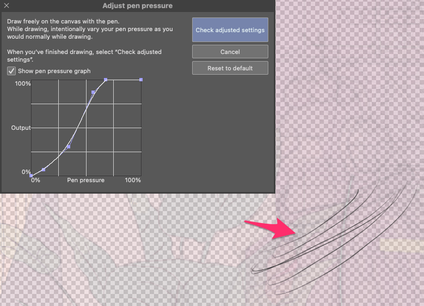This screenshot has width=424, height=306.
Task: Cancel the pen pressure adjustment
Action: tap(230, 52)
